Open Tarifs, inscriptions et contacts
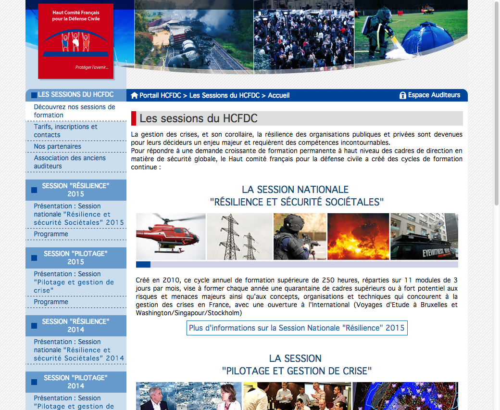The width and height of the screenshot is (500, 410). click(x=76, y=131)
